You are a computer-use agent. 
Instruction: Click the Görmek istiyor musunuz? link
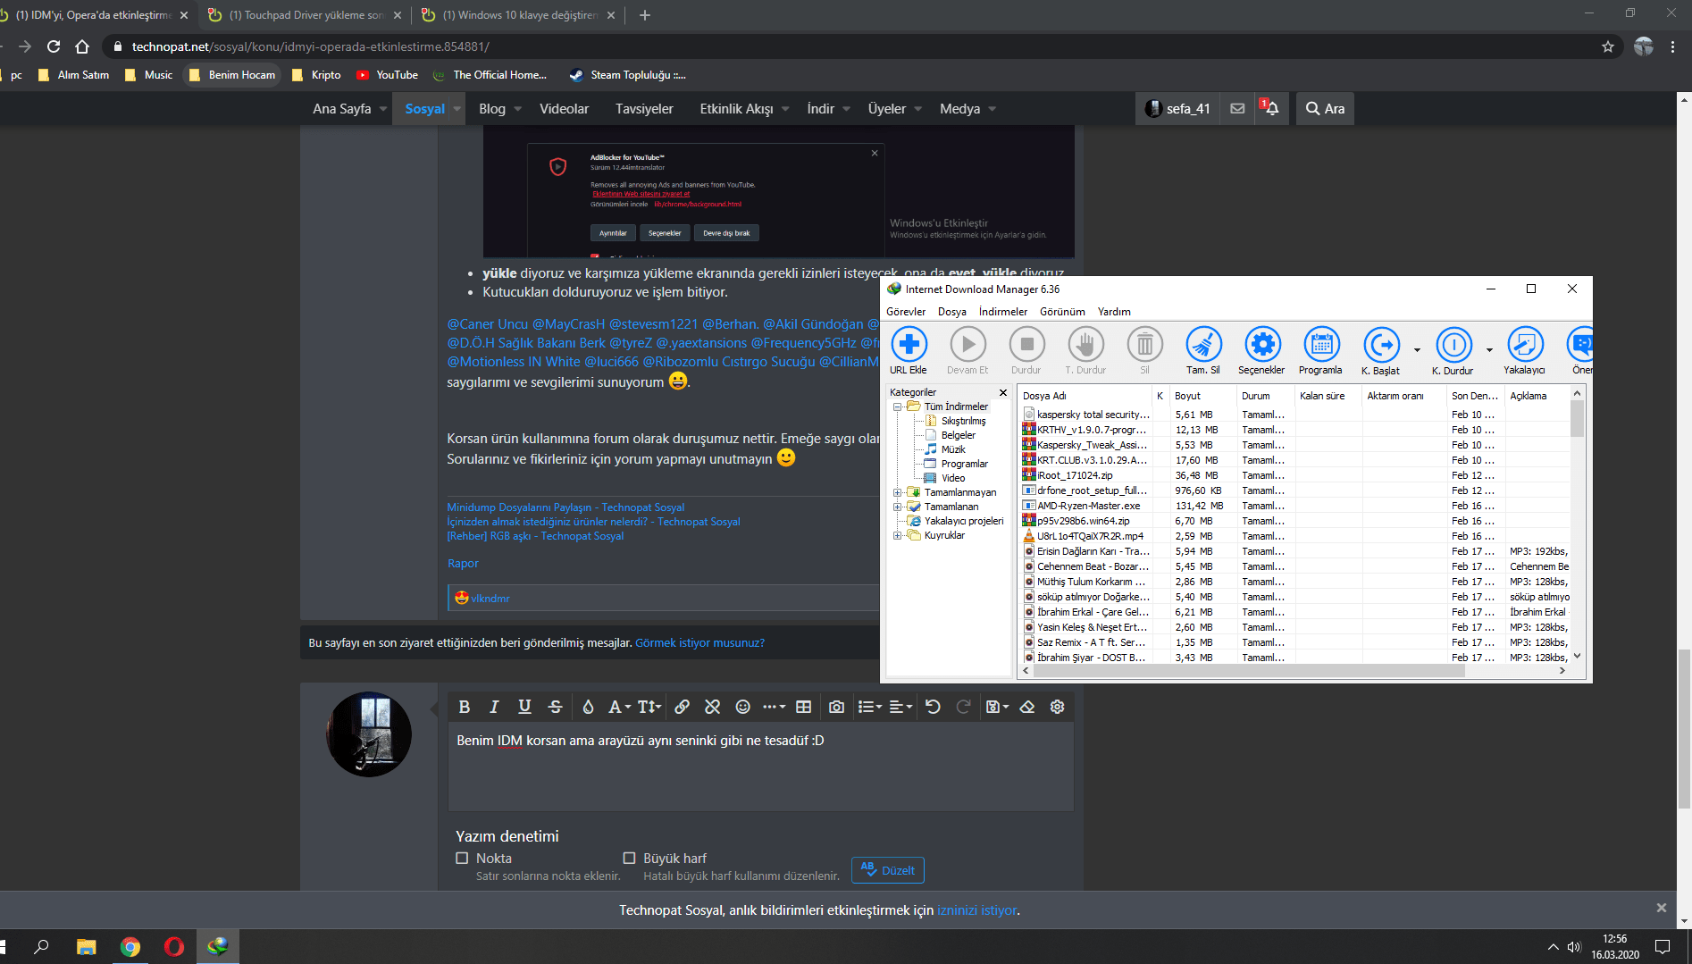click(x=699, y=642)
